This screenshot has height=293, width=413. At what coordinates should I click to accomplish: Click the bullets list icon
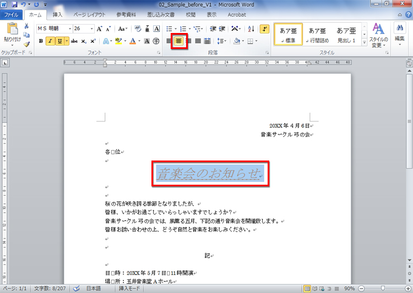coord(169,29)
